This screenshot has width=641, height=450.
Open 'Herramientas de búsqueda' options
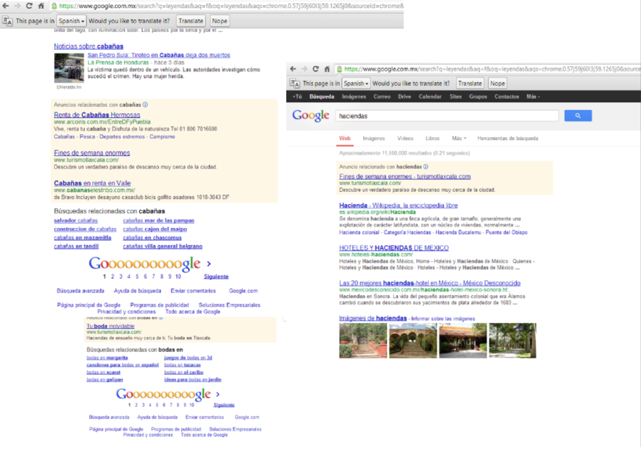[x=507, y=138]
